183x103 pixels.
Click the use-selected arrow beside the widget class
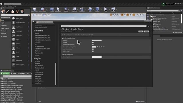click(98, 47)
